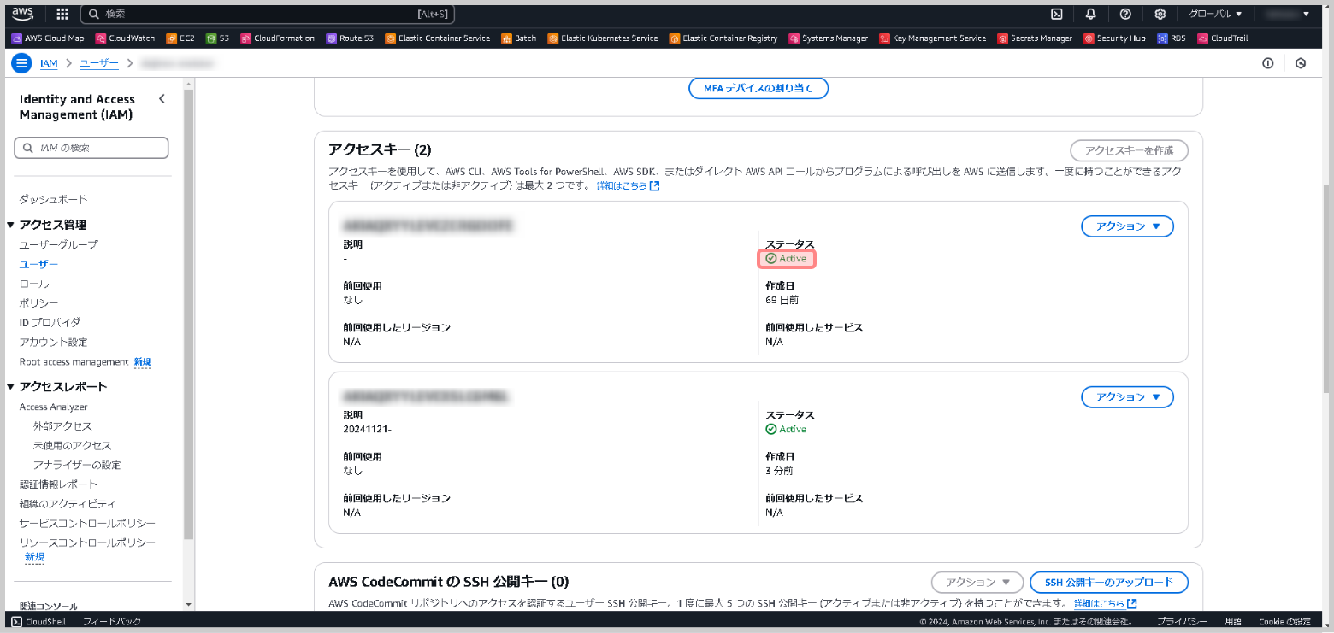Click 用語 in the footer

click(1233, 622)
